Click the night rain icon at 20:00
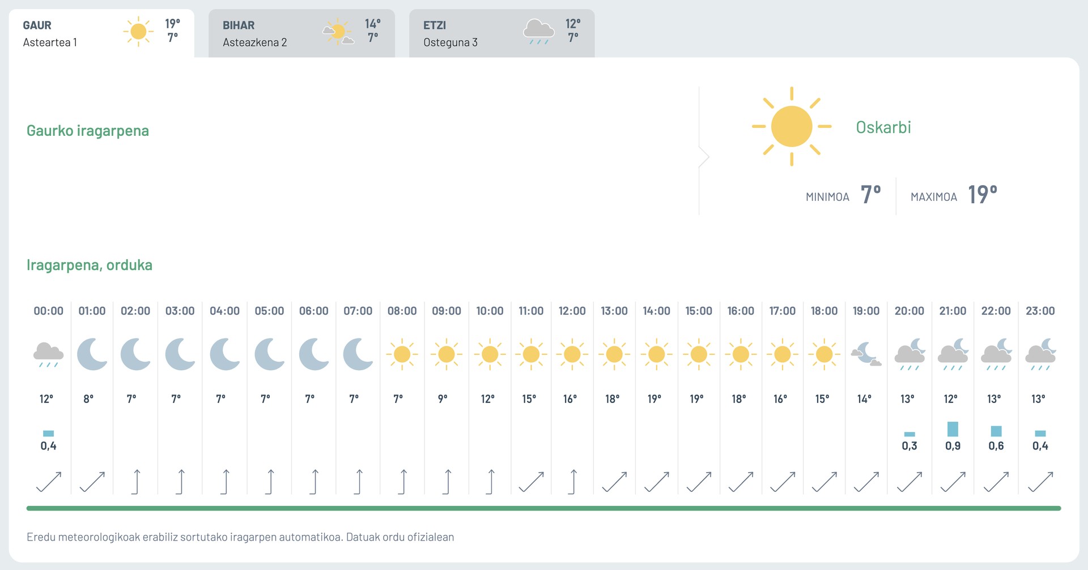The image size is (1088, 570). click(x=910, y=354)
